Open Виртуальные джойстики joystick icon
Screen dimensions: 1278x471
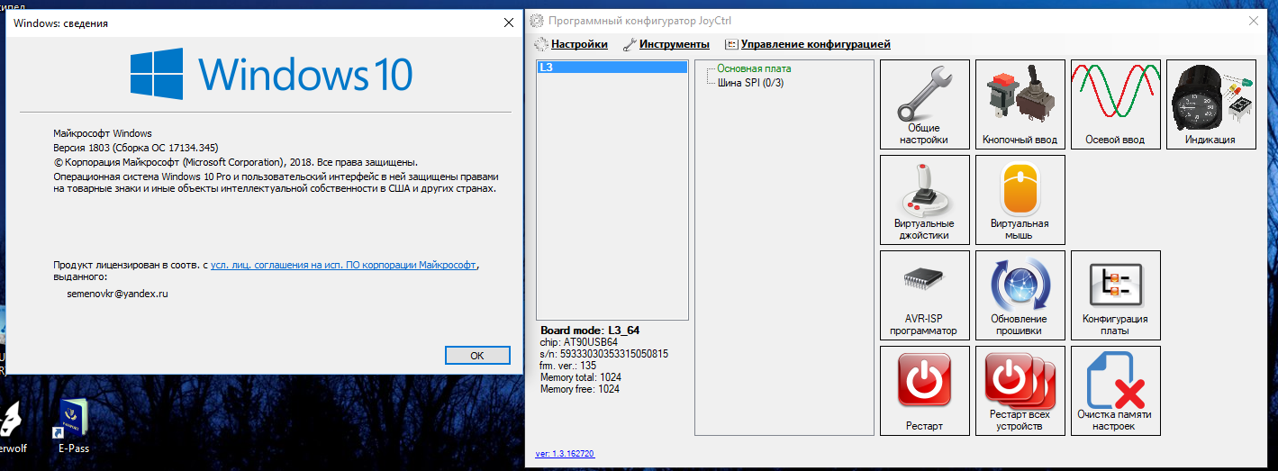pos(924,200)
